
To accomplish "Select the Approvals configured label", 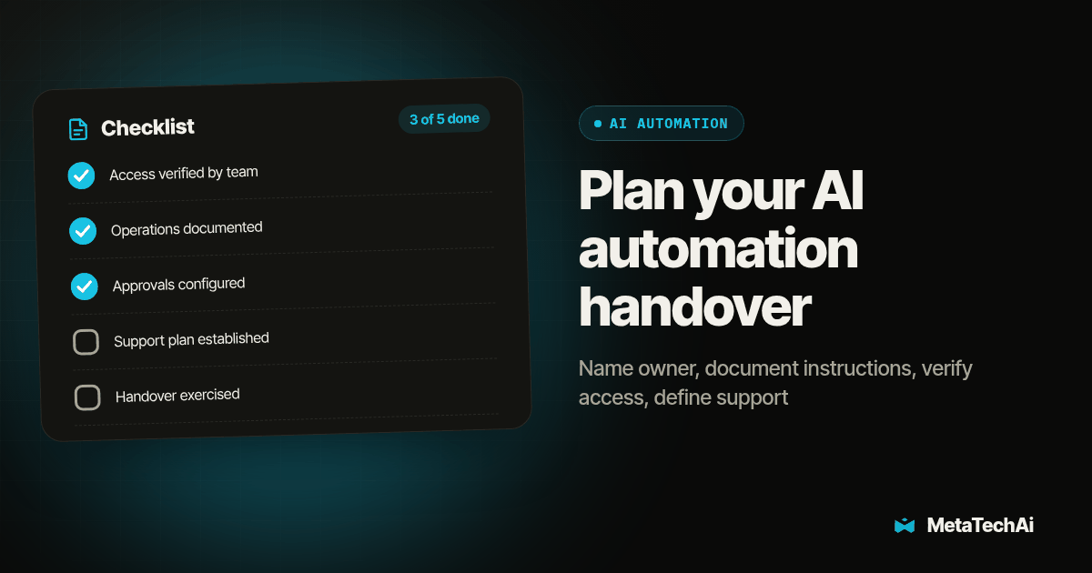I will point(179,285).
